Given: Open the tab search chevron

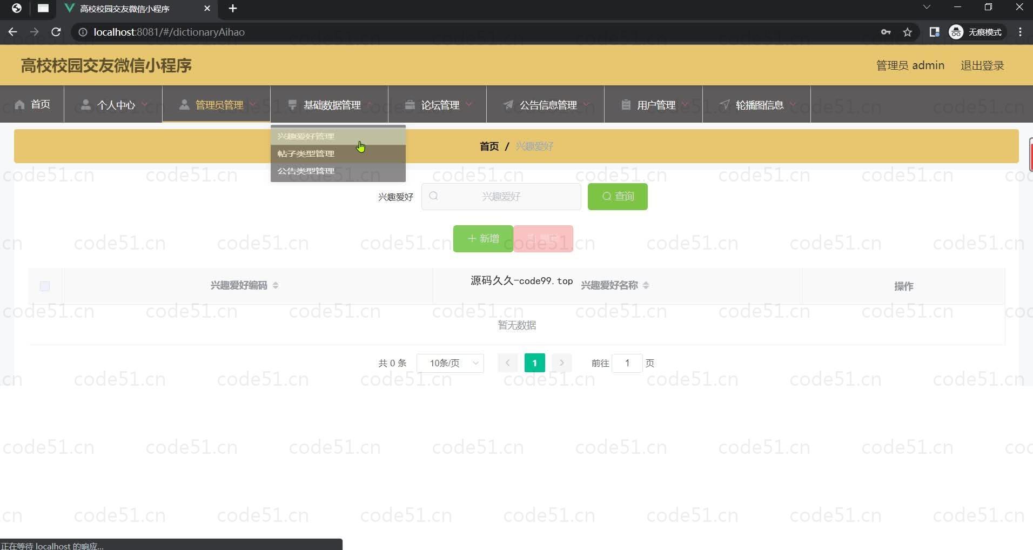Looking at the screenshot, I should [x=927, y=7].
